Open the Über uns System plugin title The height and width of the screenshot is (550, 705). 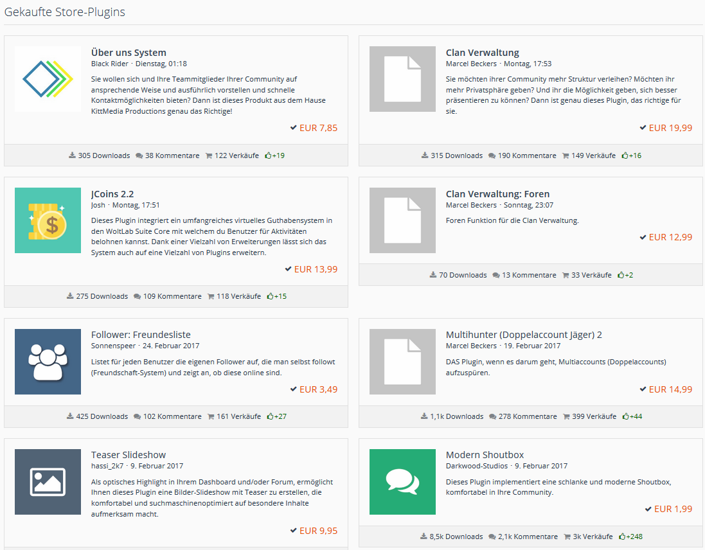pyautogui.click(x=129, y=53)
